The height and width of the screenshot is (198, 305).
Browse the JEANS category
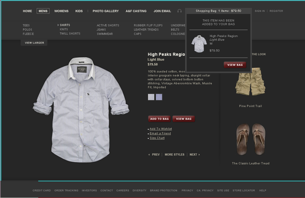click(x=101, y=29)
